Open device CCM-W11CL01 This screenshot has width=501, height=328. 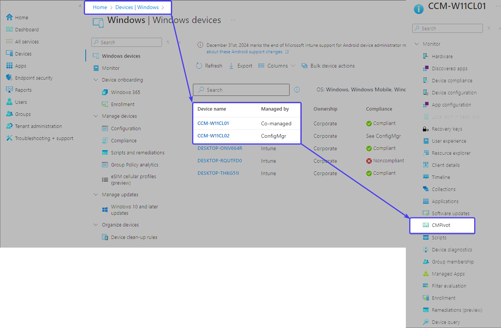point(213,123)
